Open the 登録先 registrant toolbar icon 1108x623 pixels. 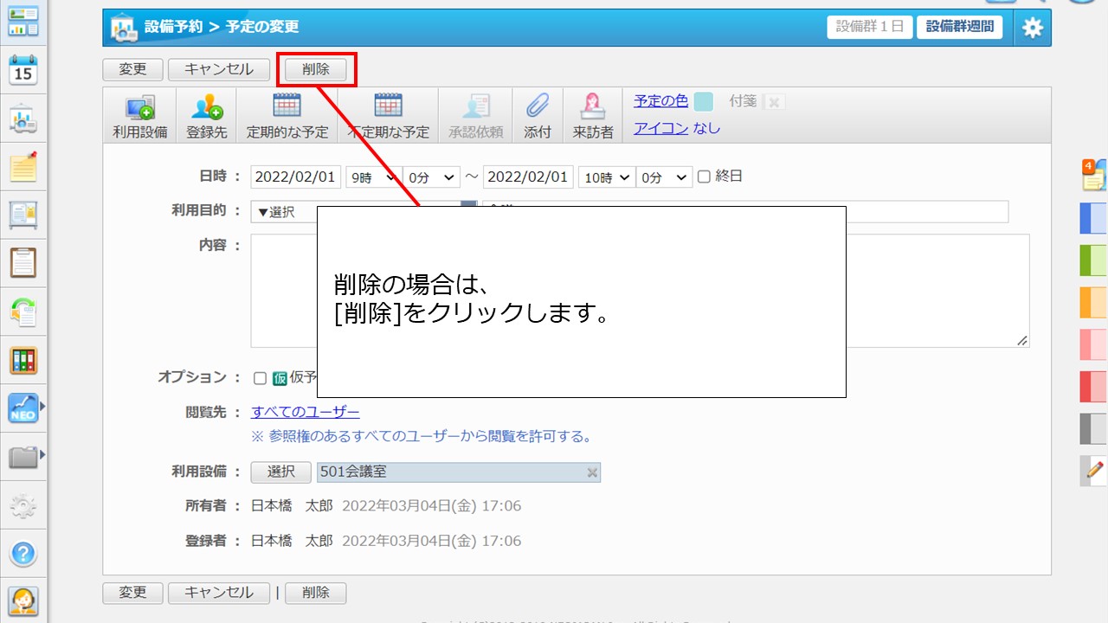point(206,115)
